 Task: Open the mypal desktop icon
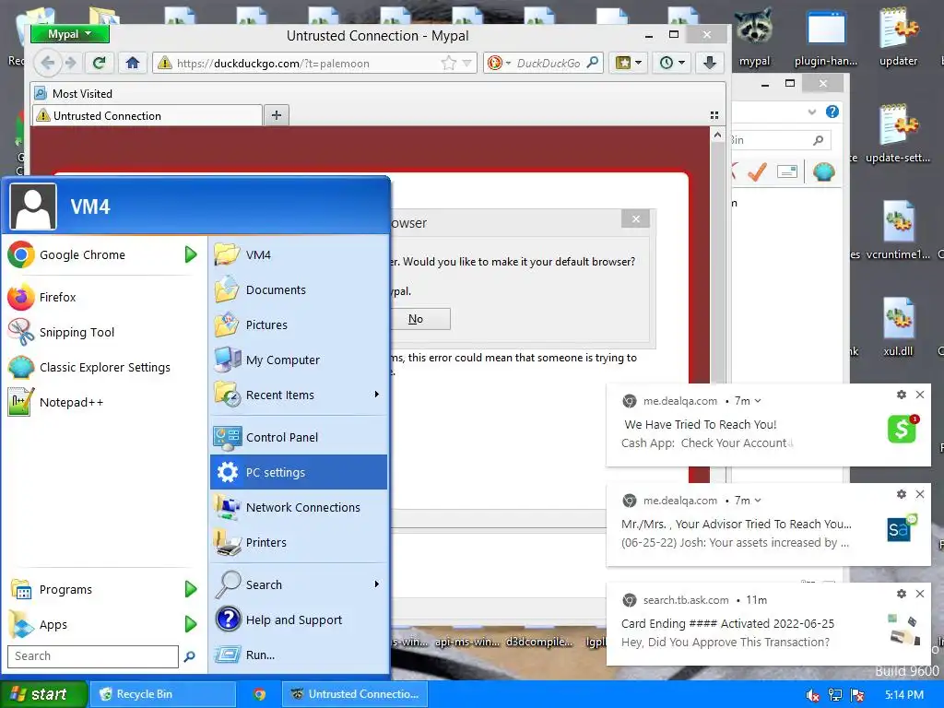754,37
